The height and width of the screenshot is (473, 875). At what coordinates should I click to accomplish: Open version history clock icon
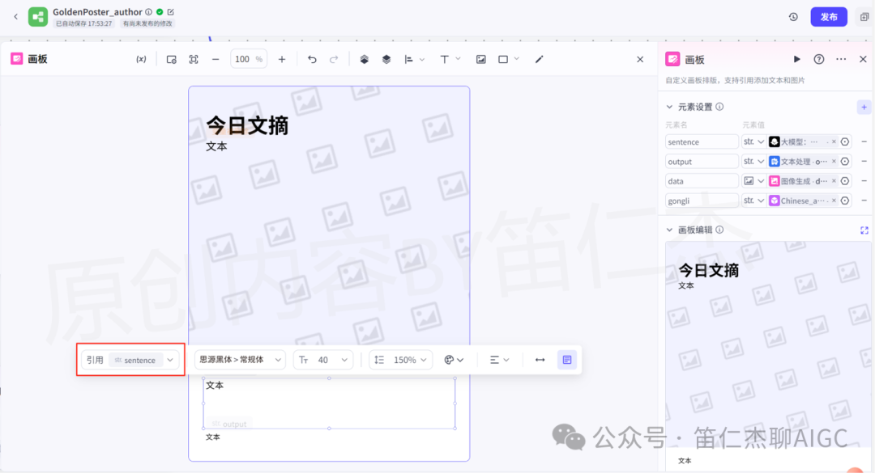793,17
